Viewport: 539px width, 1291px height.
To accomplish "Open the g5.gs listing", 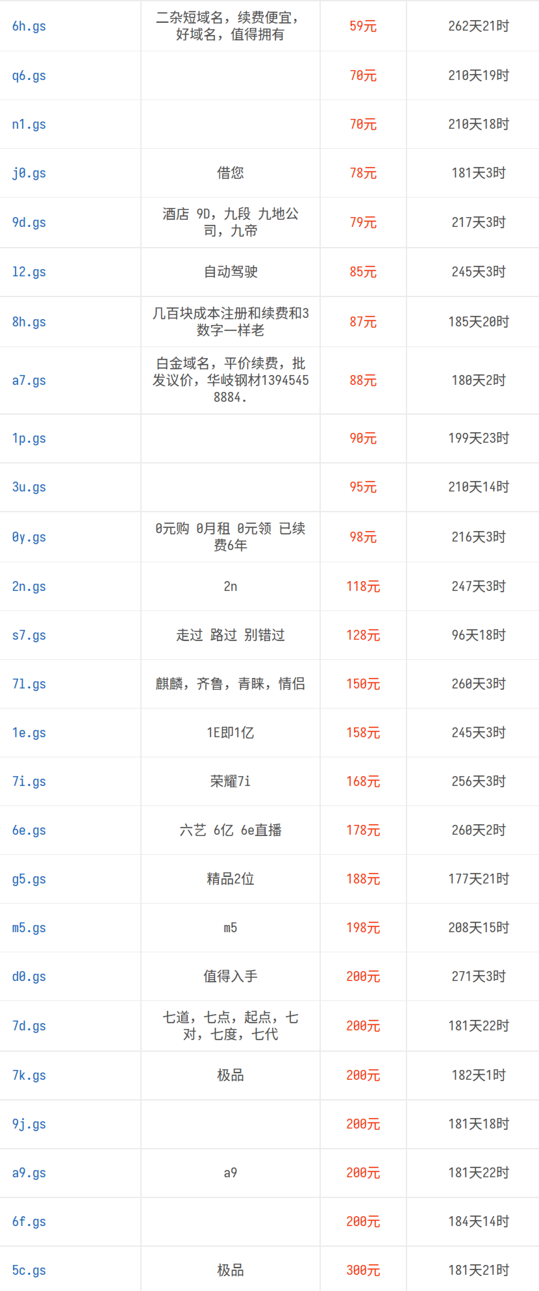I will (29, 879).
